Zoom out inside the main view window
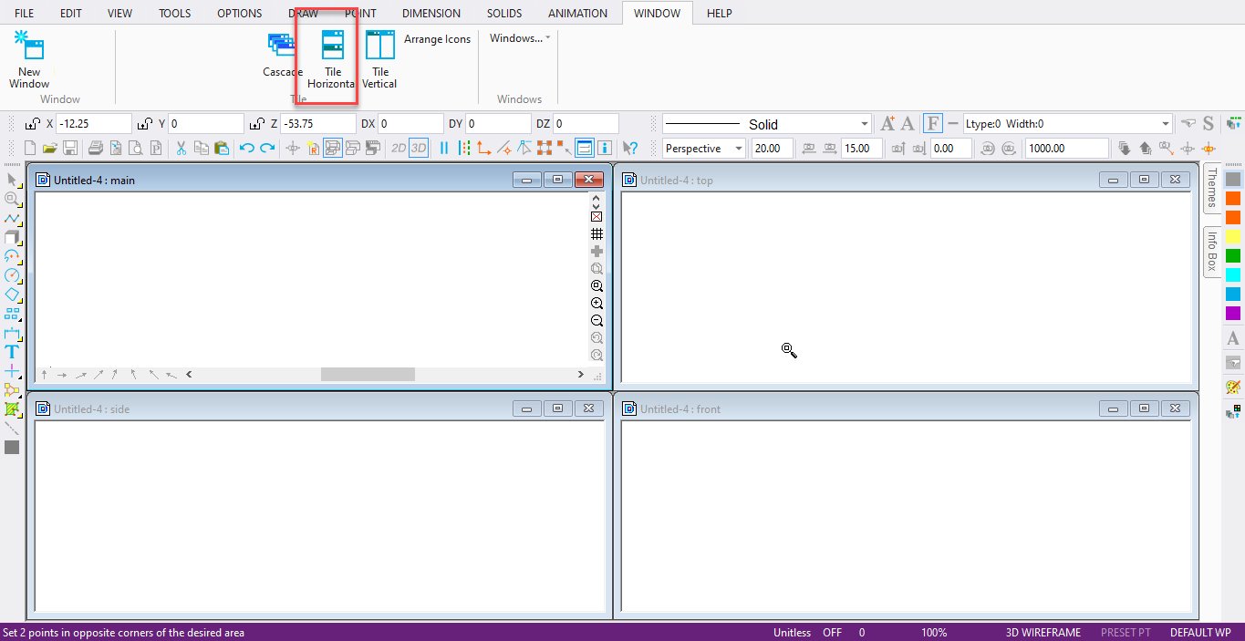1245x641 pixels. [x=597, y=320]
